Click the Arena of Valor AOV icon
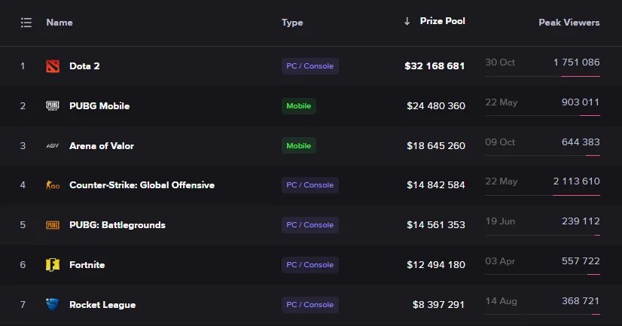The width and height of the screenshot is (622, 326). pos(53,146)
